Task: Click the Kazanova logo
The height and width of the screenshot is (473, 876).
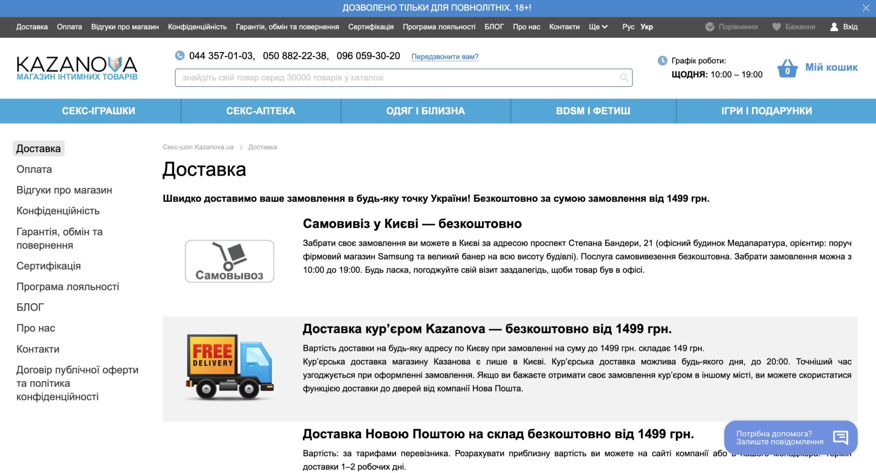Action: [x=77, y=68]
